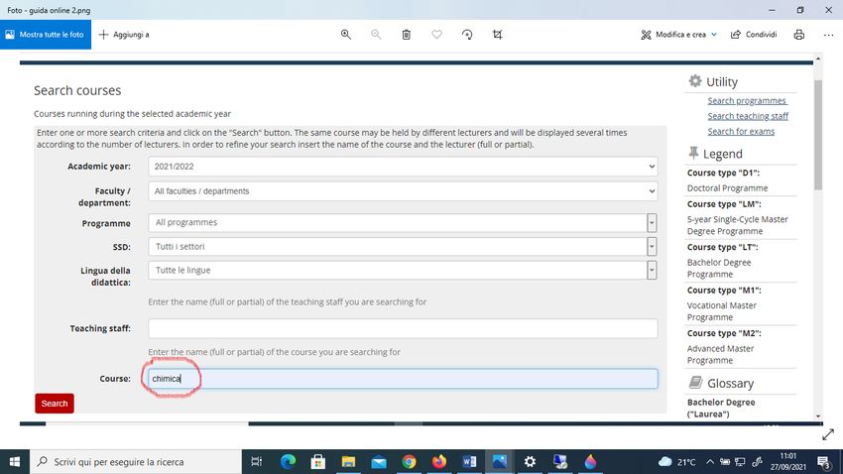
Task: Launch Google Chrome from taskbar
Action: 409,462
